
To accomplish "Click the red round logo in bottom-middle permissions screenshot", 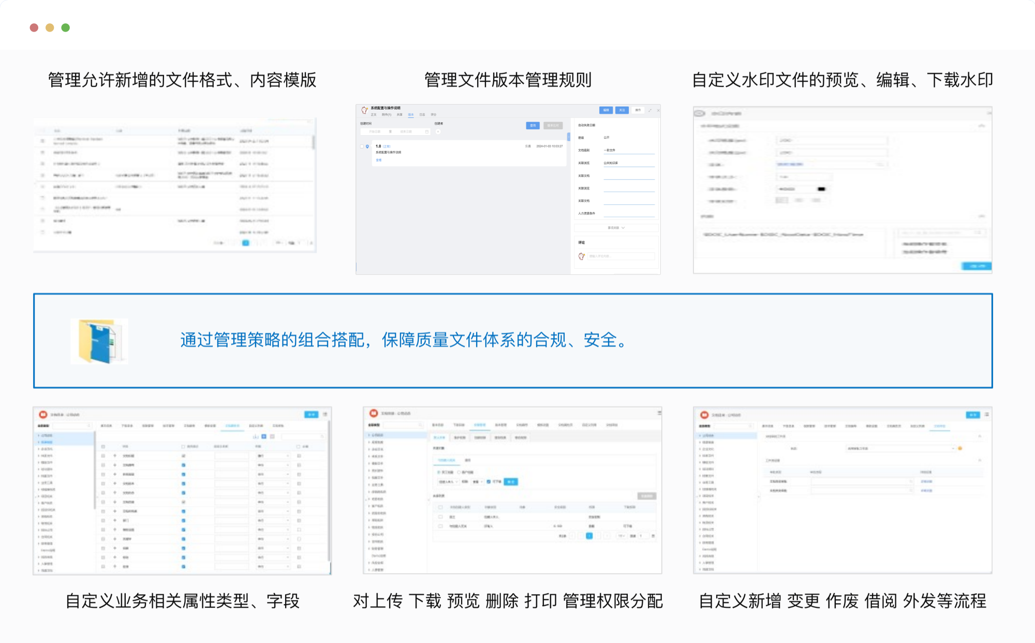I will (374, 413).
